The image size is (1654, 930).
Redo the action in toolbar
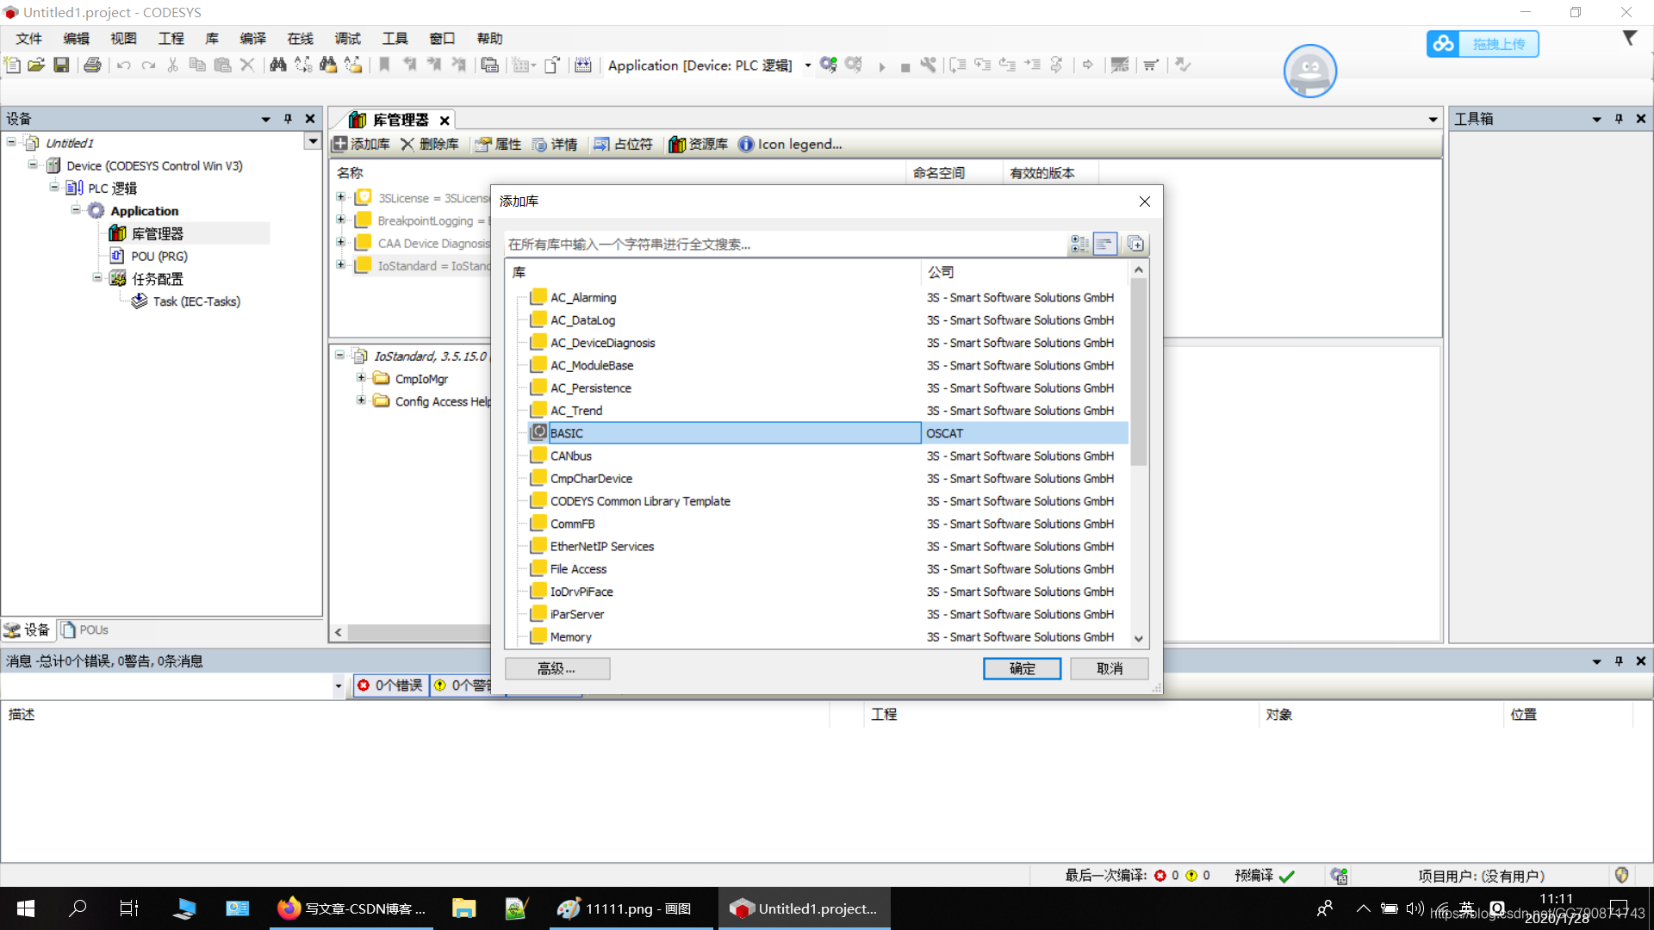pos(149,65)
